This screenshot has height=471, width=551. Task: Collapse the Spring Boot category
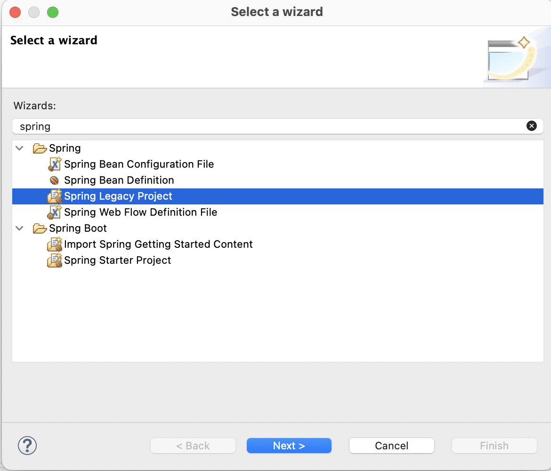point(20,228)
